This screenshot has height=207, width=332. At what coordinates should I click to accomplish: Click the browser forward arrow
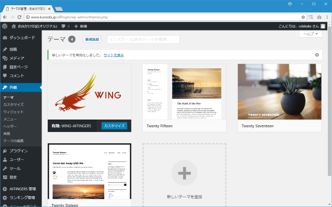pos(12,17)
